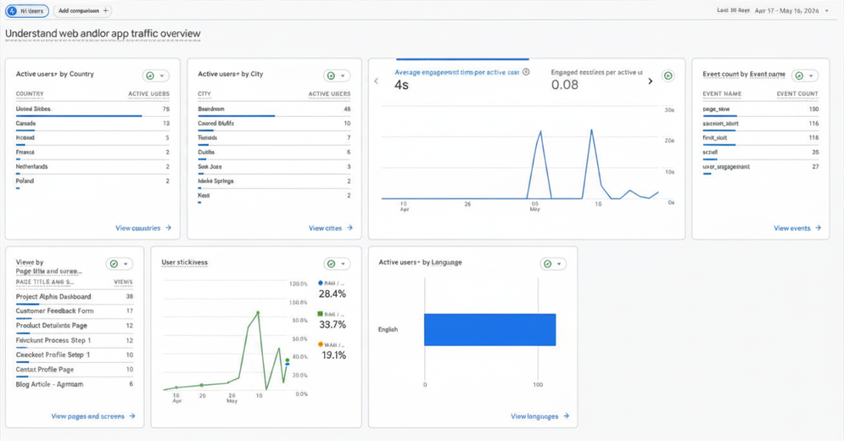
Task: Click the orange legend dot above 19.1%
Action: pyautogui.click(x=321, y=344)
